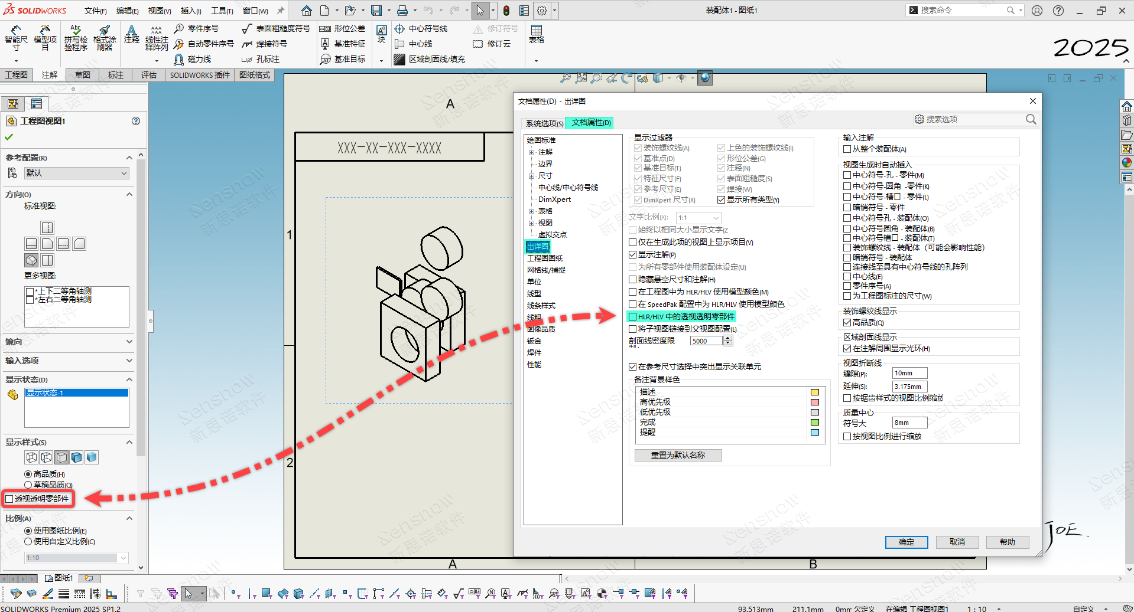
Task: Toggle the 透视透明零部件 checkbox in left panel
Action: [9, 499]
